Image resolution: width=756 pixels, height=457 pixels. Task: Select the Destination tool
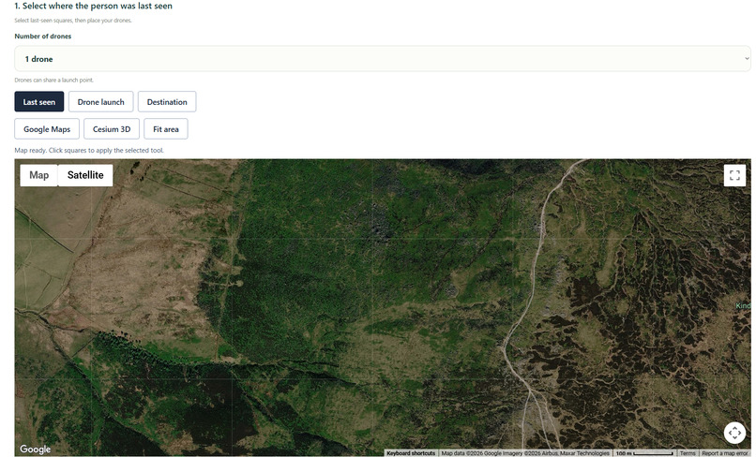tap(167, 102)
